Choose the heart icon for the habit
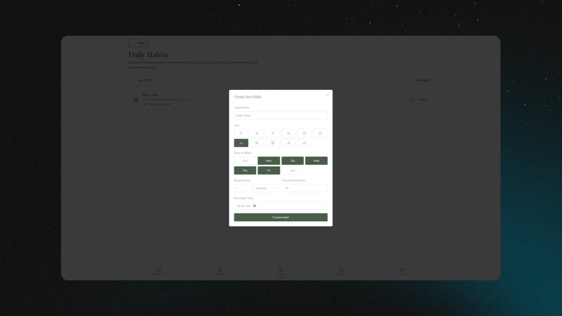Image resolution: width=562 pixels, height=316 pixels. click(x=241, y=133)
